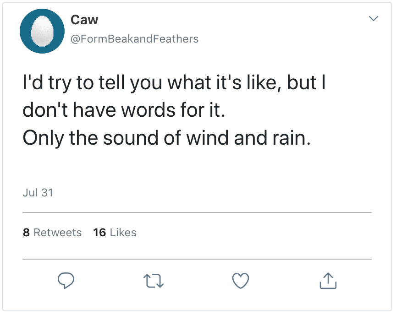Click the tweet line starting "I'd try"

[176, 83]
